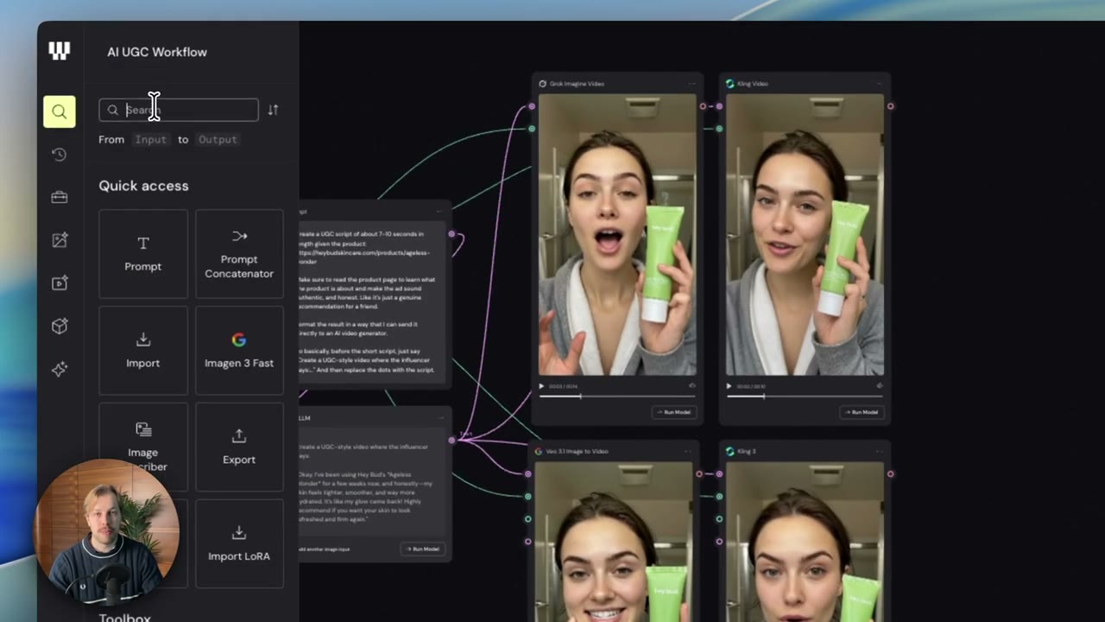The height and width of the screenshot is (622, 1105).
Task: Open the 3D cube icon in sidebar
Action: tap(60, 326)
